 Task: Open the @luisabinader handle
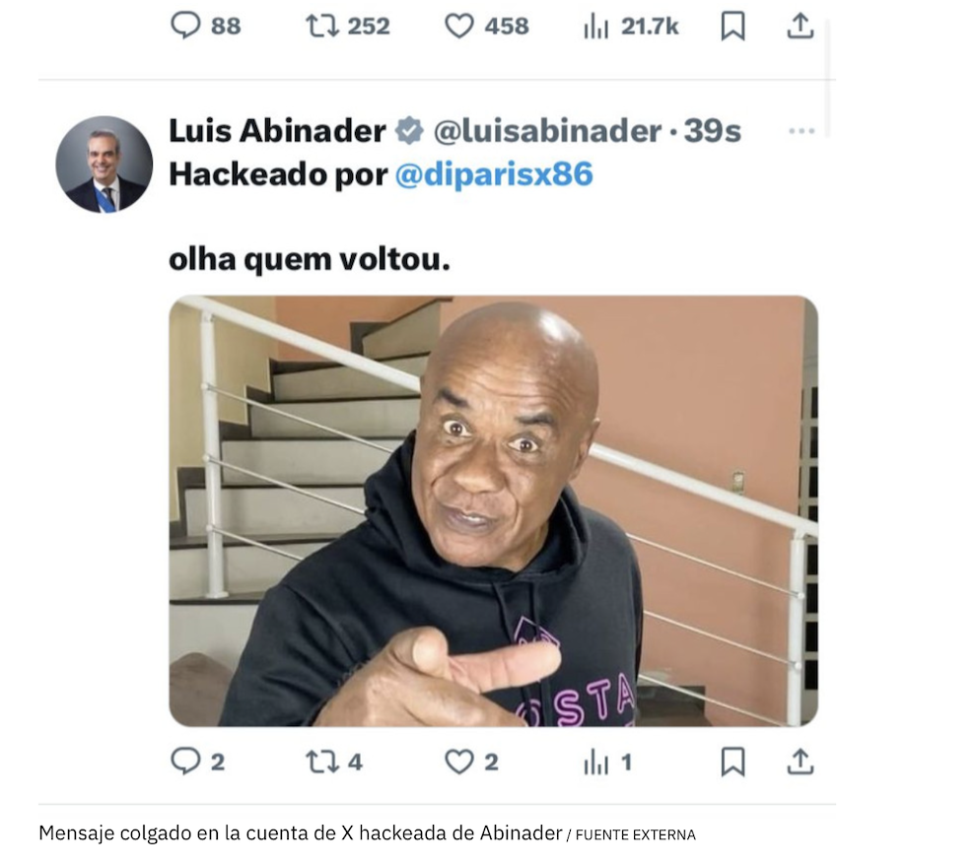tap(547, 131)
